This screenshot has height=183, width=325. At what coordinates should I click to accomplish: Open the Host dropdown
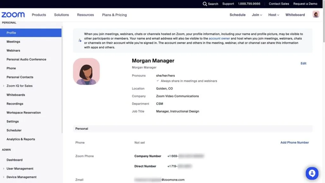(274, 15)
